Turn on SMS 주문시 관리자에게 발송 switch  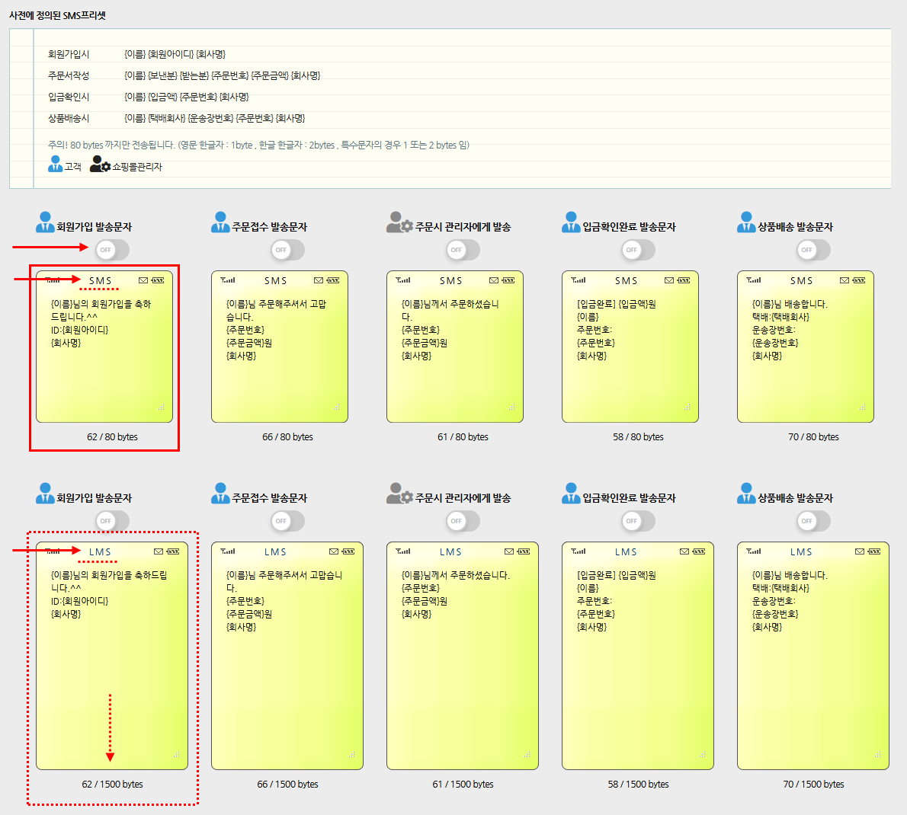tap(463, 250)
